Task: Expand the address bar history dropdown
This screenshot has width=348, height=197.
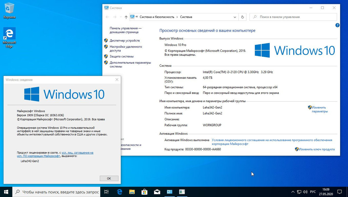Action: (235, 17)
